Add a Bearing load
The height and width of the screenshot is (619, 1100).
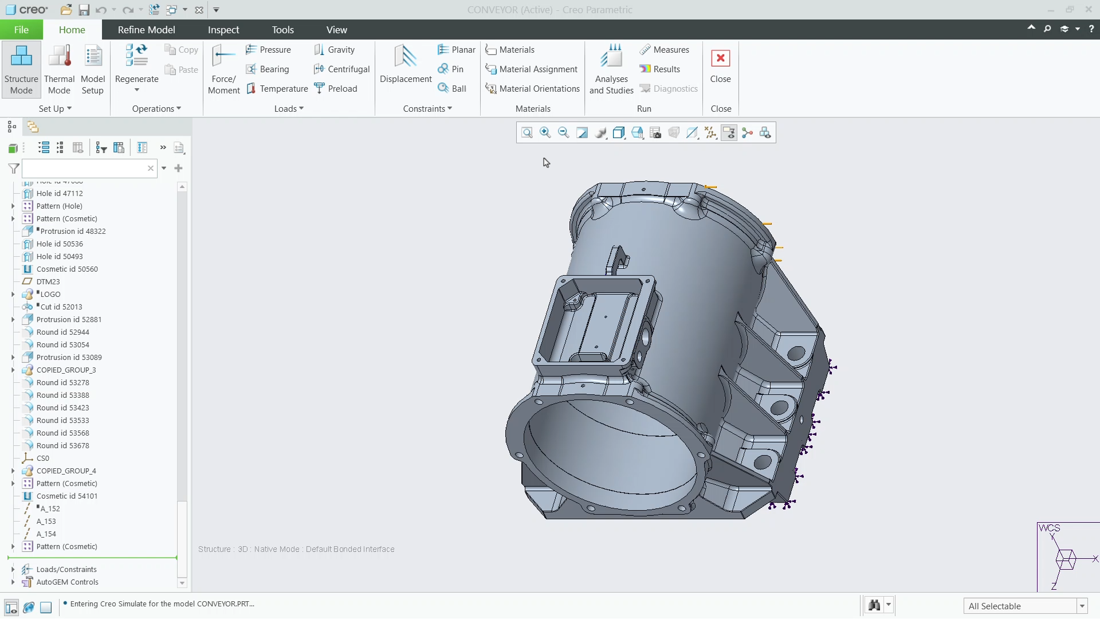tap(268, 69)
